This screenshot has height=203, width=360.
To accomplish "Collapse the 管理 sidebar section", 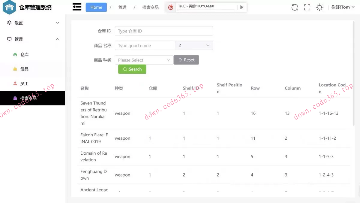I will click(x=57, y=39).
